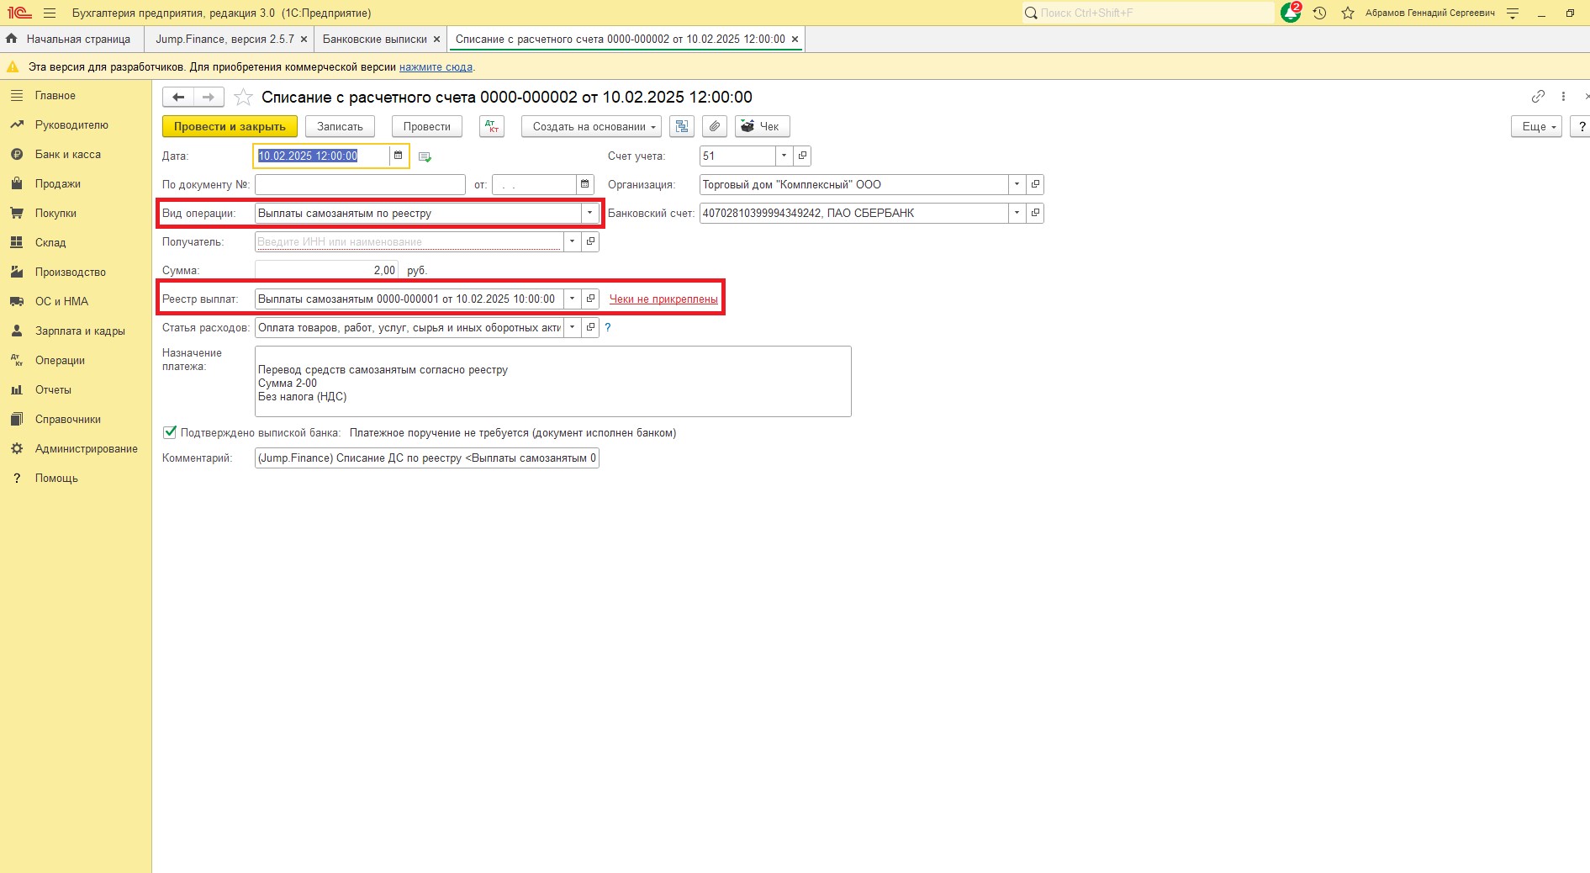
Task: Open the document structure icon beside paperclip
Action: coord(682,126)
